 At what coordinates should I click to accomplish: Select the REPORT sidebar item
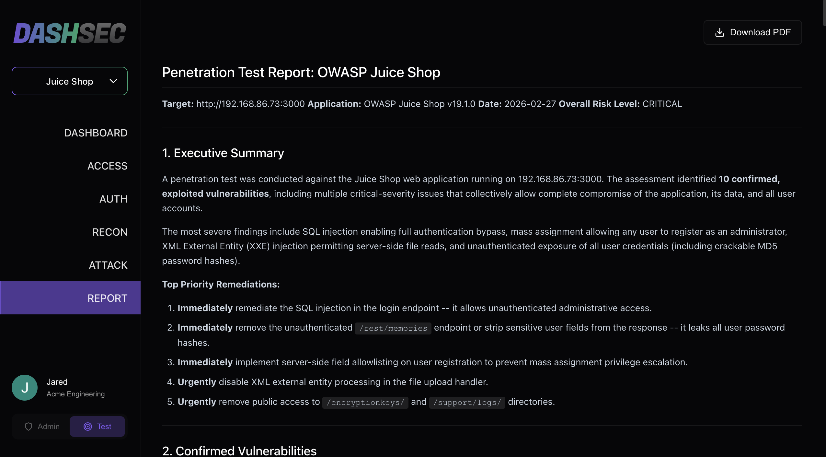point(107,298)
